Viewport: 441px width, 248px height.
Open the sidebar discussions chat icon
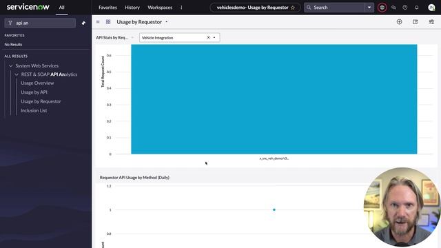[x=393, y=8]
